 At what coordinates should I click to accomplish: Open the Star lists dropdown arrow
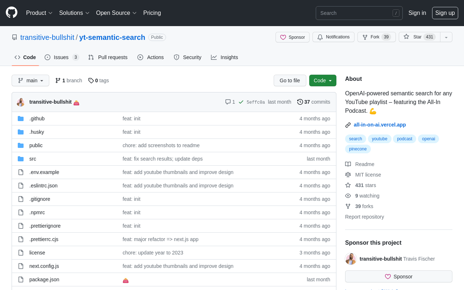point(446,37)
